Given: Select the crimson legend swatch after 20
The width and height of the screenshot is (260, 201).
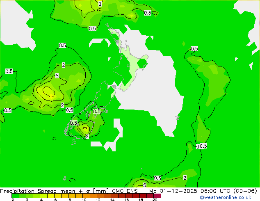Looking at the screenshot, I should tap(157, 196).
